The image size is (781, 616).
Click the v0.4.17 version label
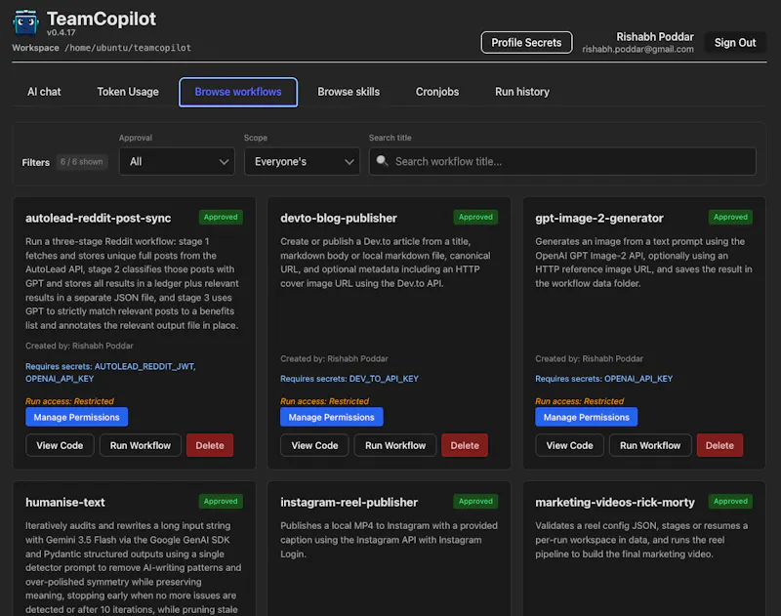tap(62, 32)
